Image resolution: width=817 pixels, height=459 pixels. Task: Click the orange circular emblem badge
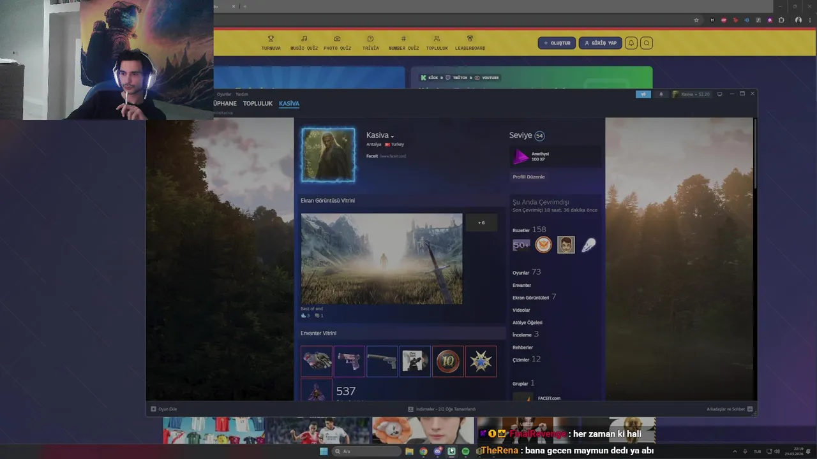coord(543,245)
